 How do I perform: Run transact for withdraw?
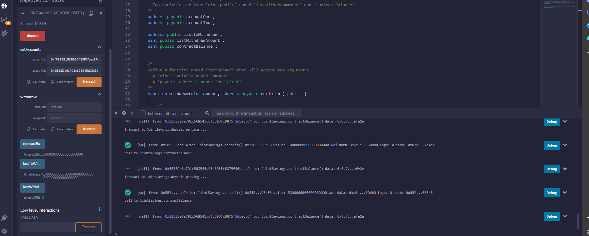(89, 129)
